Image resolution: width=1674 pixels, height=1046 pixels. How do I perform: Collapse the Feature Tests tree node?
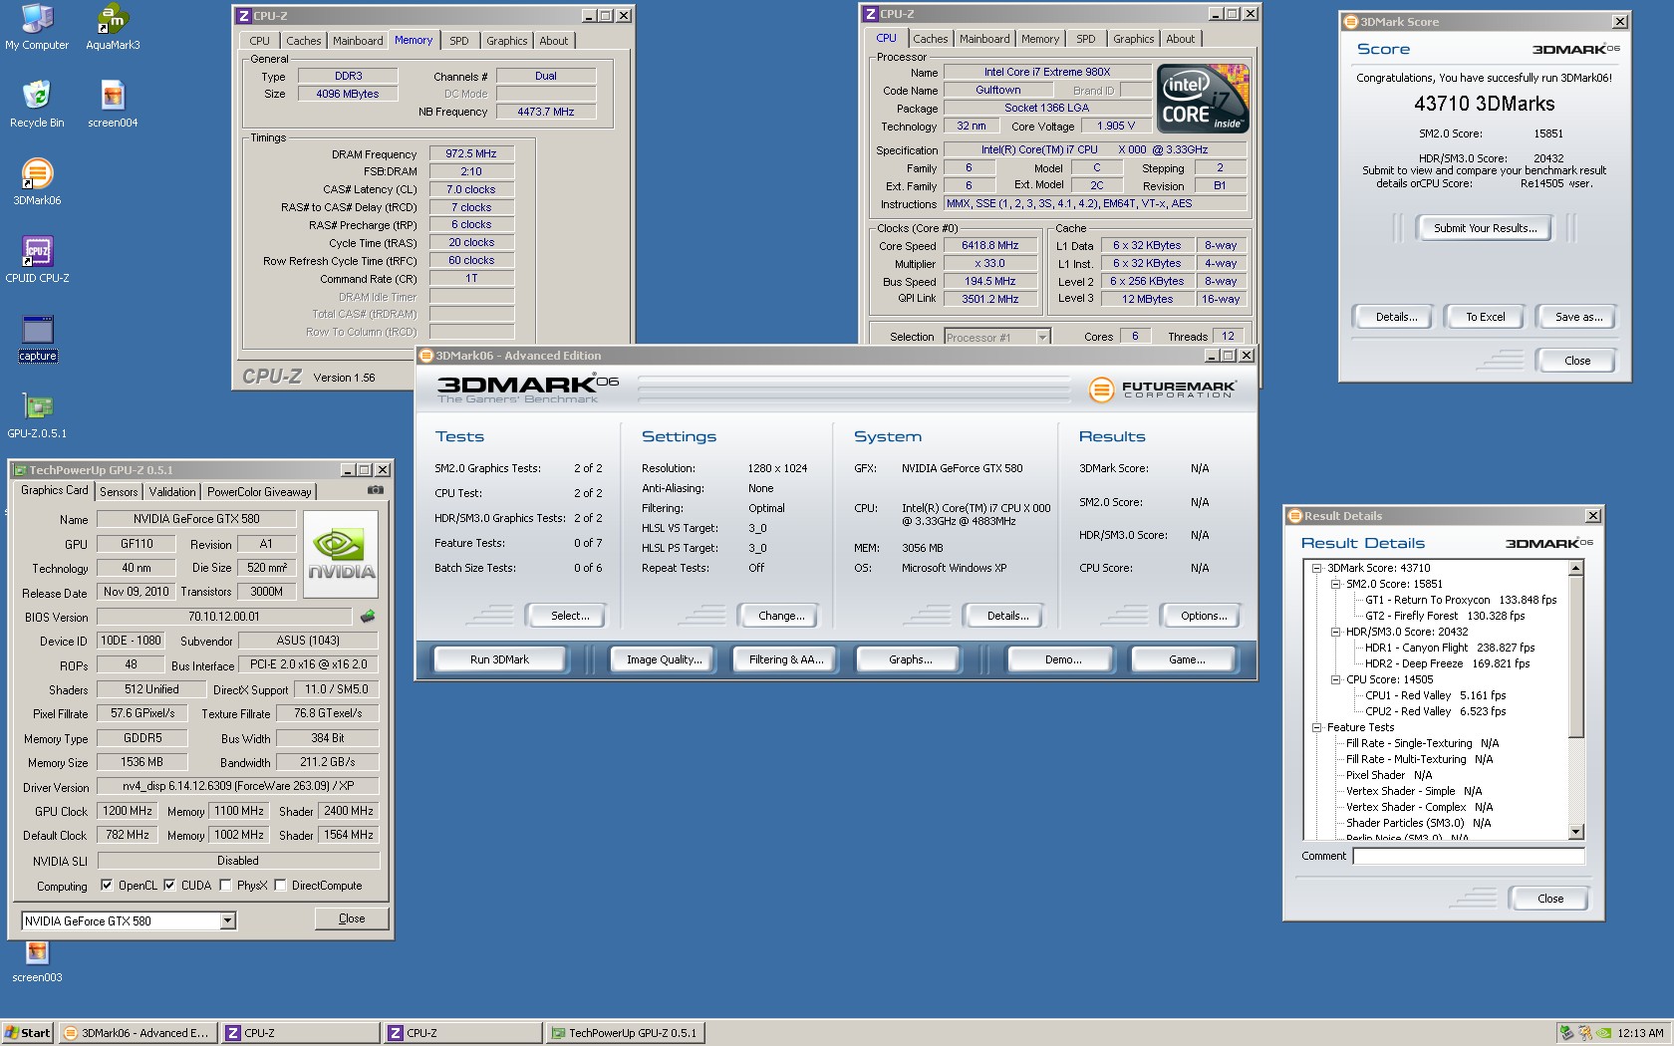point(1316,727)
